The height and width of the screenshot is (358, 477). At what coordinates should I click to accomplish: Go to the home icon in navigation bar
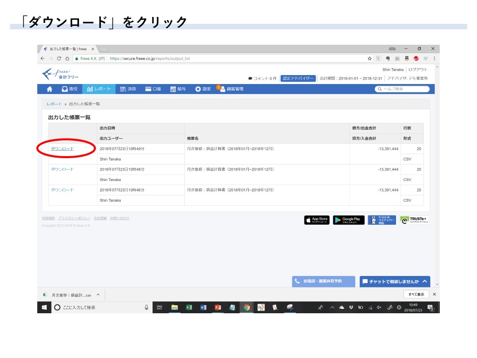[49, 89]
